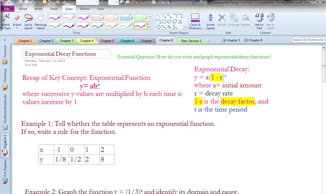Choose the triangle shape in Insert Shapes
The width and height of the screenshot is (326, 194).
point(180,21)
